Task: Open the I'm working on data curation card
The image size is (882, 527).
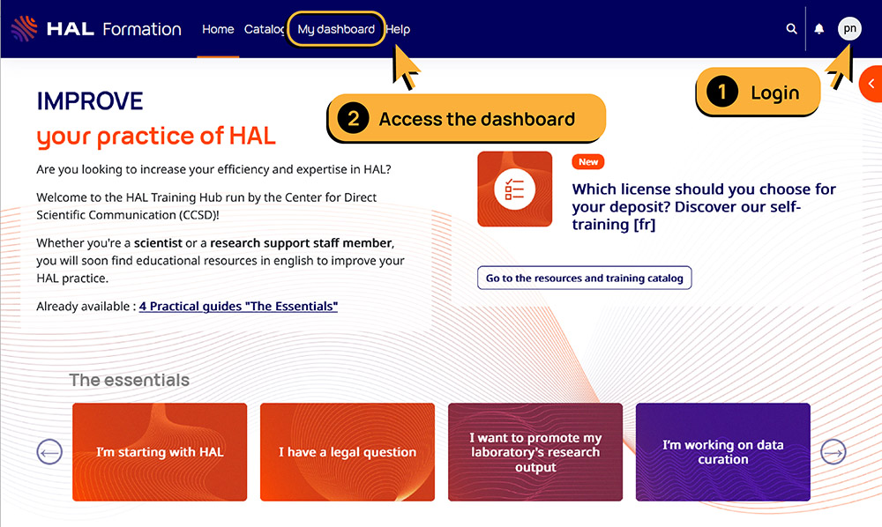Action: [723, 452]
